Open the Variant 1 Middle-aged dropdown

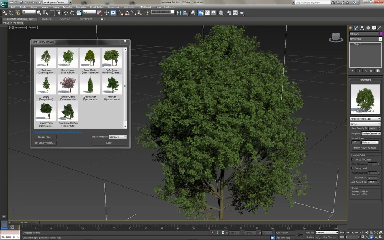pos(365,119)
